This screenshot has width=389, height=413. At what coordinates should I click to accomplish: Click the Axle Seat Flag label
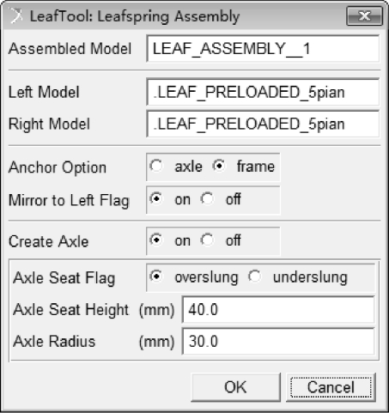64,278
